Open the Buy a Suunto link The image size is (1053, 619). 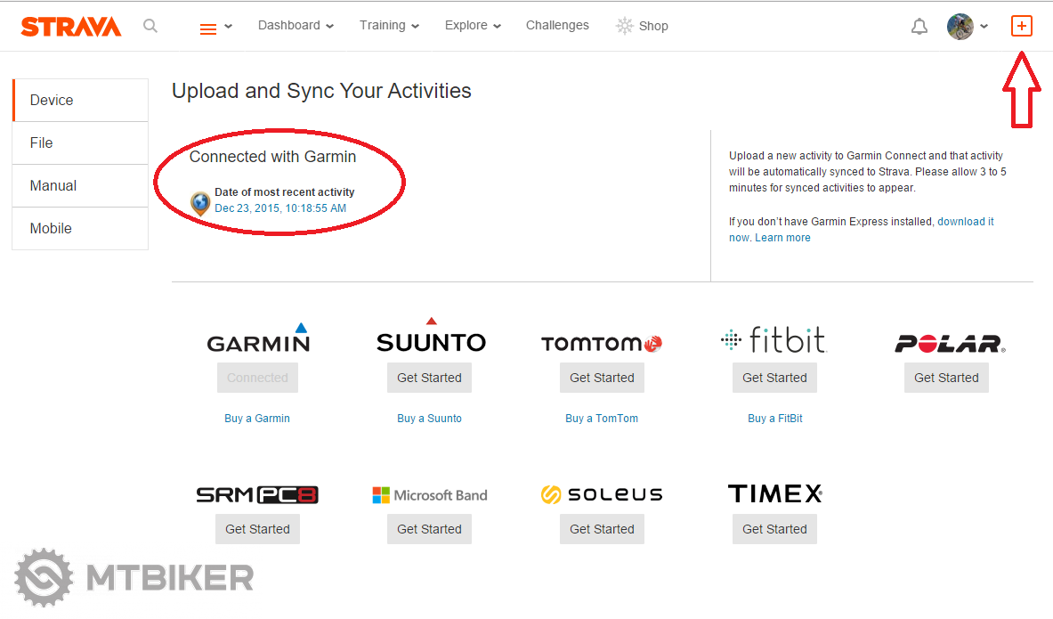tap(429, 418)
